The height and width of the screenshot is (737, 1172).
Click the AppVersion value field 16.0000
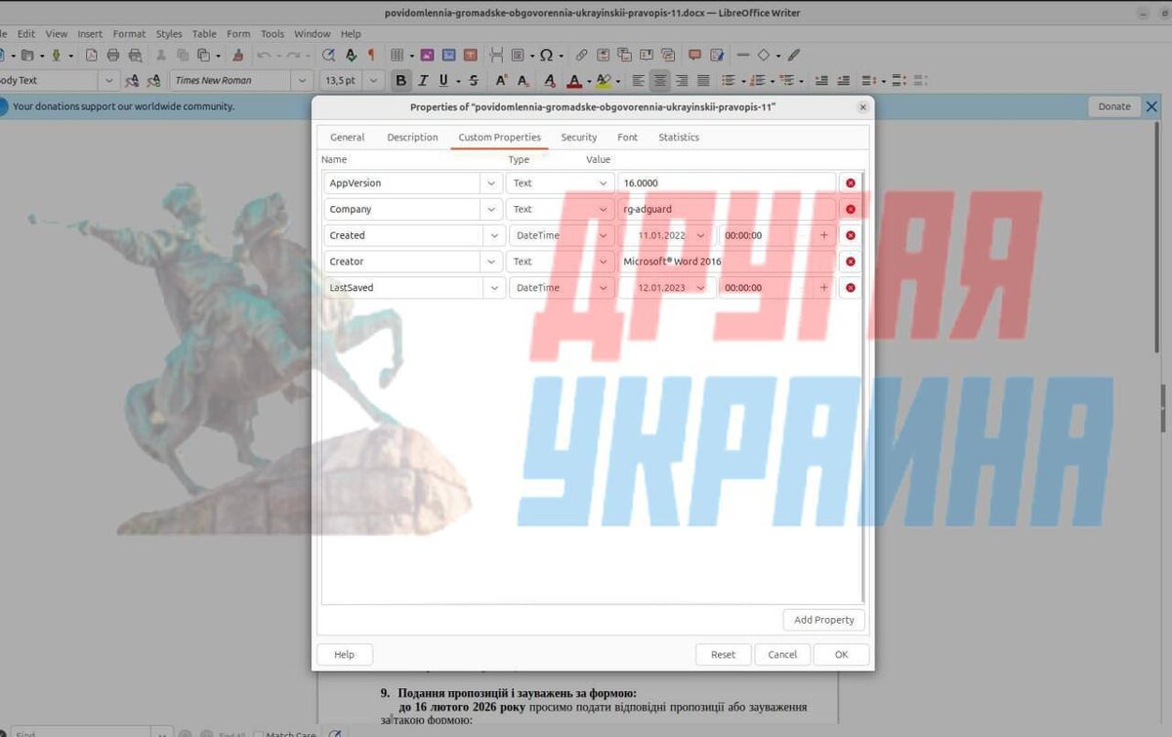pyautogui.click(x=727, y=184)
